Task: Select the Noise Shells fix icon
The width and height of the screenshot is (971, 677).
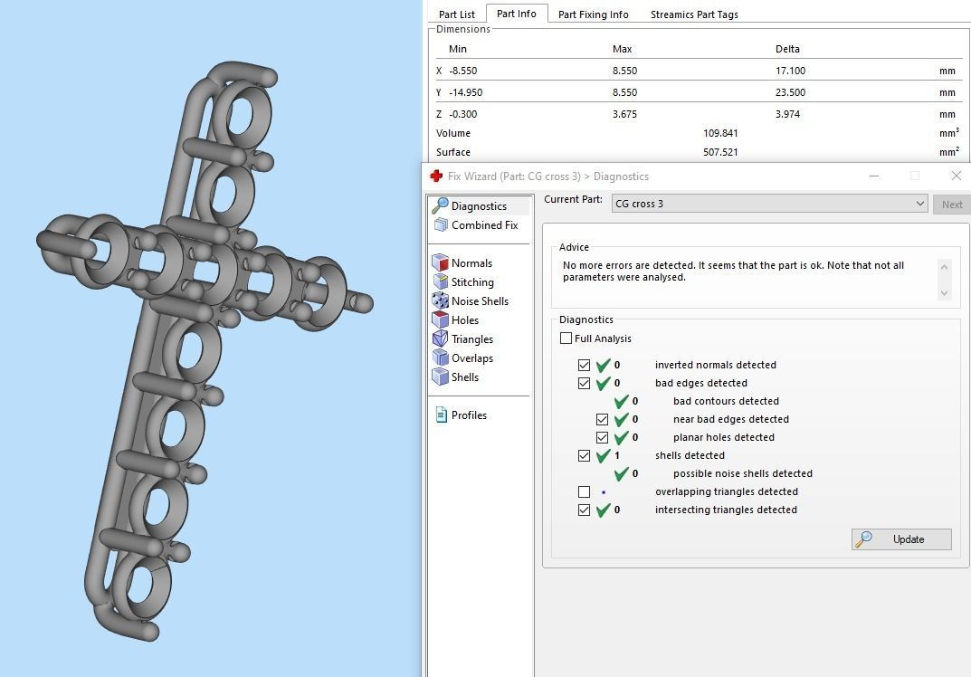Action: click(x=440, y=301)
